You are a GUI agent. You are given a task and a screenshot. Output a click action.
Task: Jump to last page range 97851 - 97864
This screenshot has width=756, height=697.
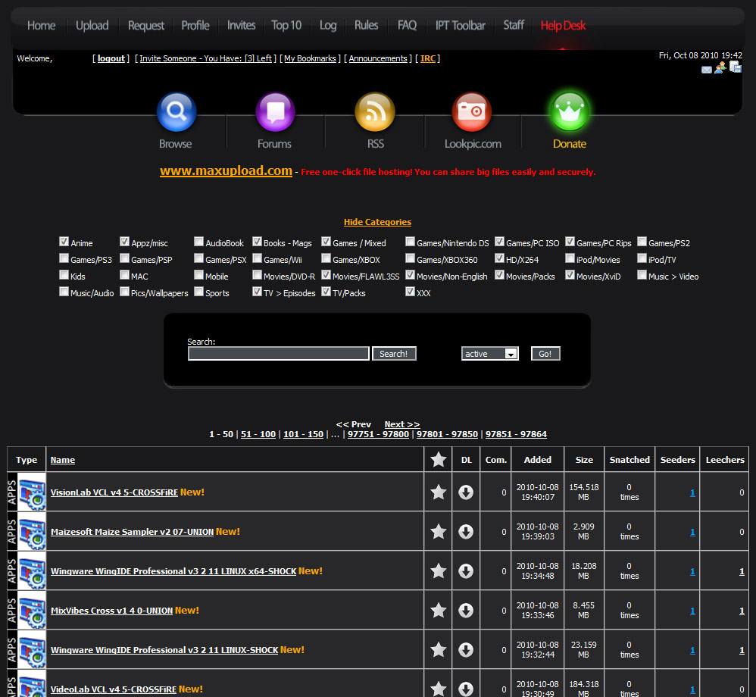tap(516, 434)
